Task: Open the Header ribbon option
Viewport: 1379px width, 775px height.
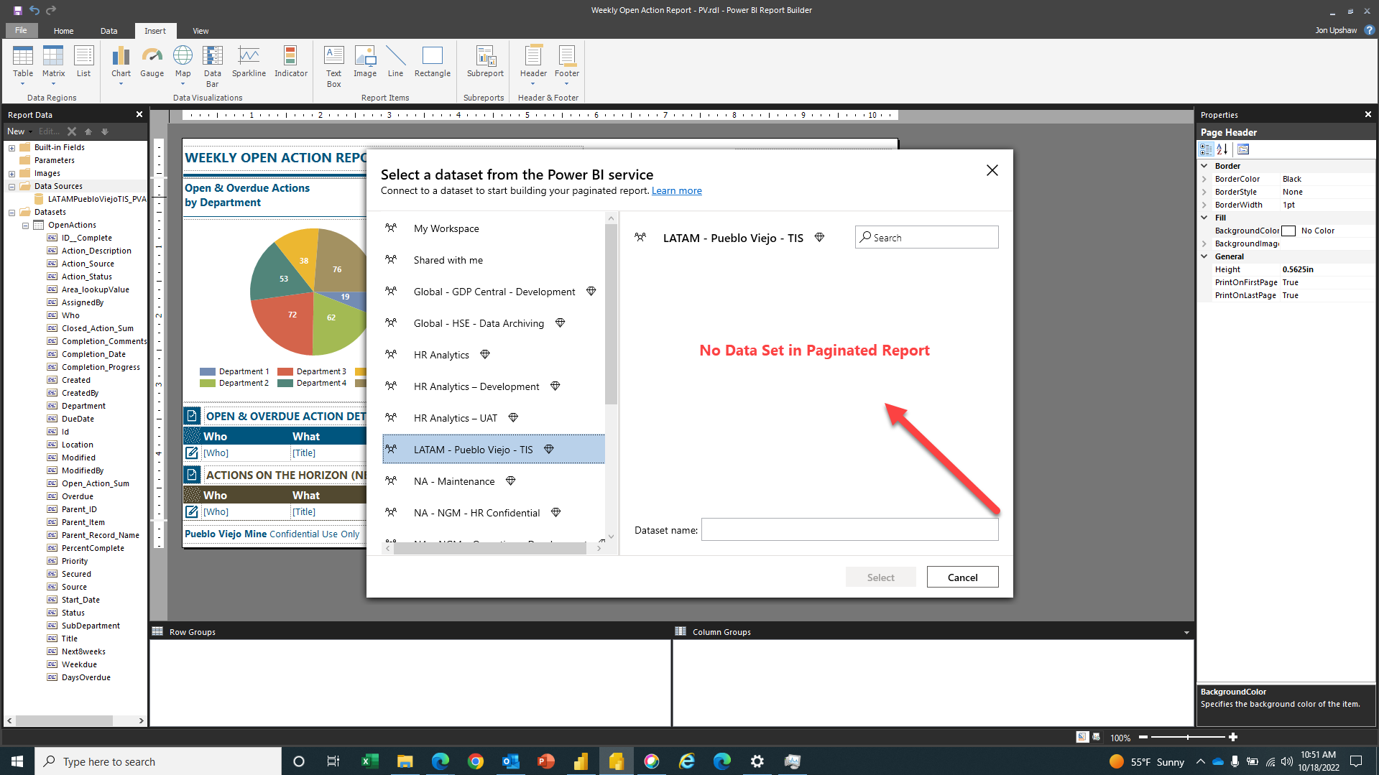Action: (533, 65)
